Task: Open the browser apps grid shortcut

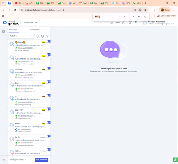Action: [x=3, y=16]
